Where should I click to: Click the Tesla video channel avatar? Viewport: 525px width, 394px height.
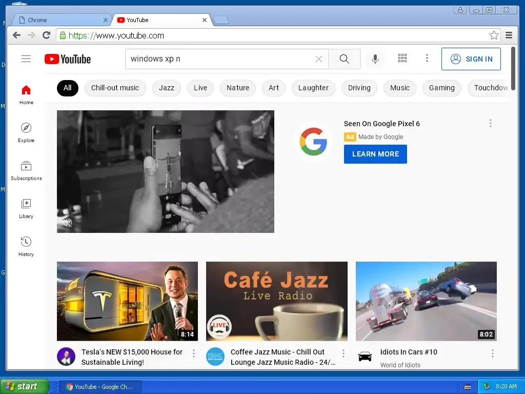(66, 357)
